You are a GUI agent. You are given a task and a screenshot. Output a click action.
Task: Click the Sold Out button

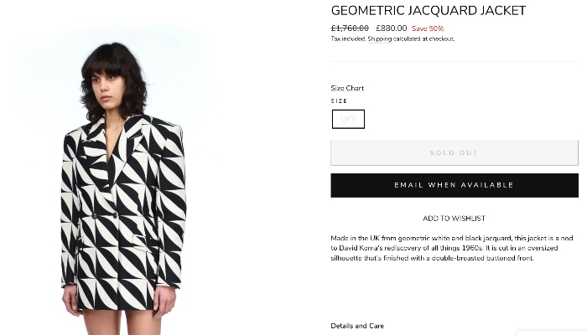click(454, 152)
